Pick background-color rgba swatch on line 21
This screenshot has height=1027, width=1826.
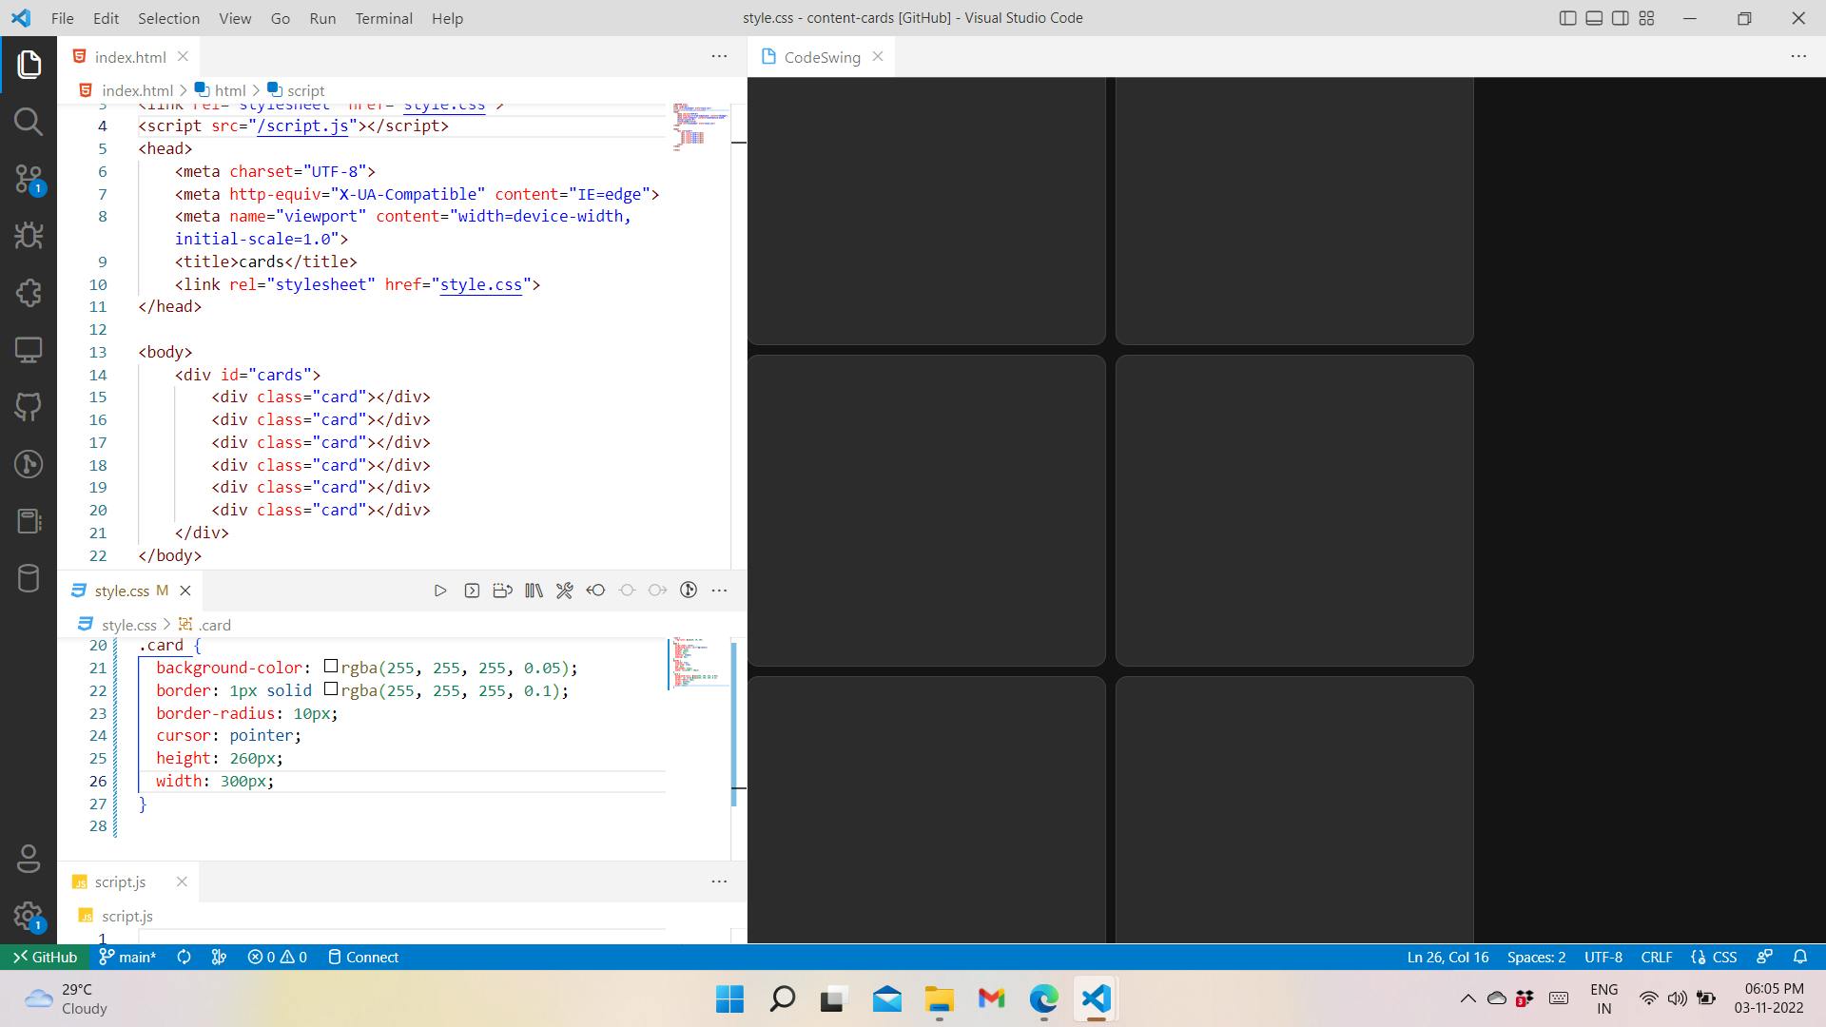tap(331, 667)
